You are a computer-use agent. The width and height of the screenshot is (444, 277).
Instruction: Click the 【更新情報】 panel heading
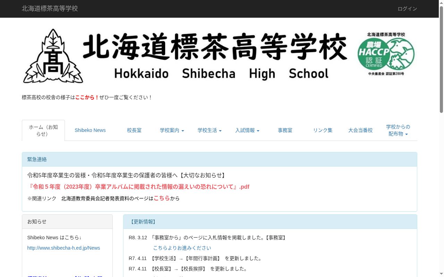[x=270, y=222]
